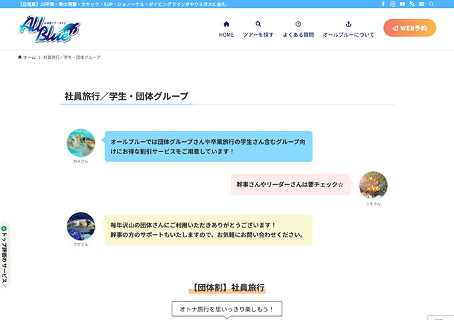Click the ホーム breadcrumb link
The image size is (454, 320).
pos(29,57)
